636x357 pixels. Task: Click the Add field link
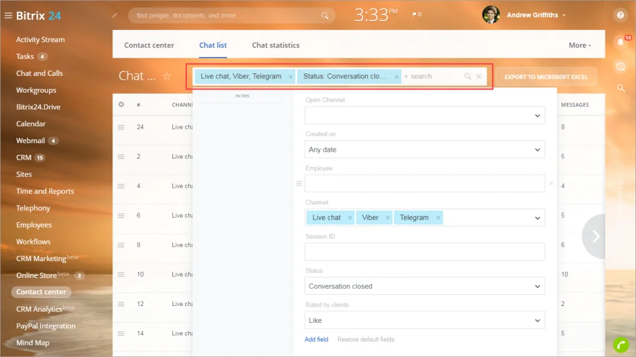(316, 339)
